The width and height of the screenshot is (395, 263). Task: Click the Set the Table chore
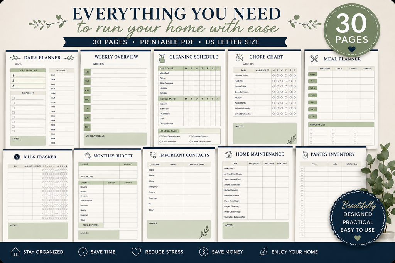point(240,87)
